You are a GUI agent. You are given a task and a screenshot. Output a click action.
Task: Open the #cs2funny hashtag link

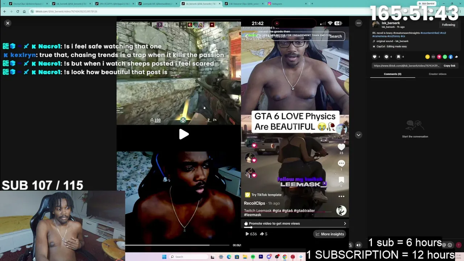click(x=393, y=36)
